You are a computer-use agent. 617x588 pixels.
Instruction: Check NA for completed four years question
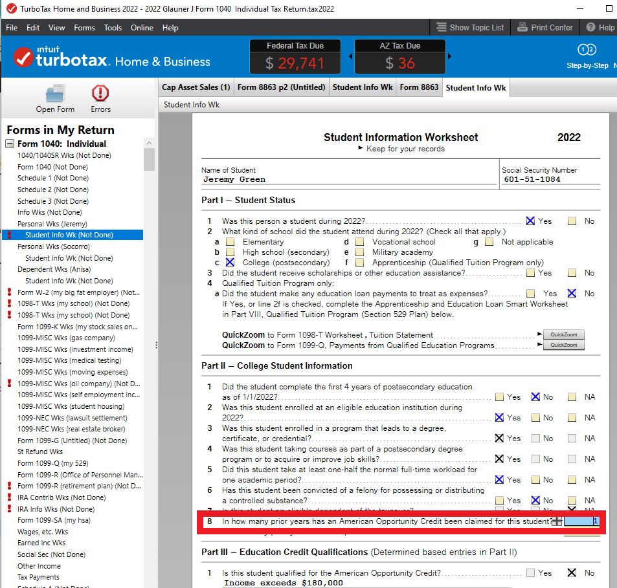(x=572, y=397)
